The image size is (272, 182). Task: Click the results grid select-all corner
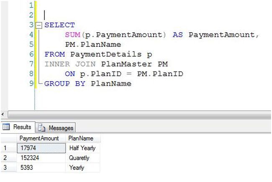[x=9, y=138]
